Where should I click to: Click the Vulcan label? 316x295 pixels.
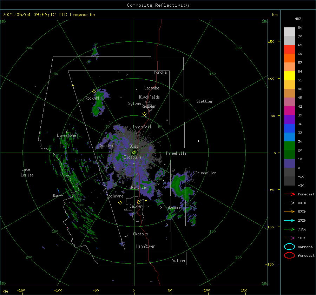(x=178, y=261)
